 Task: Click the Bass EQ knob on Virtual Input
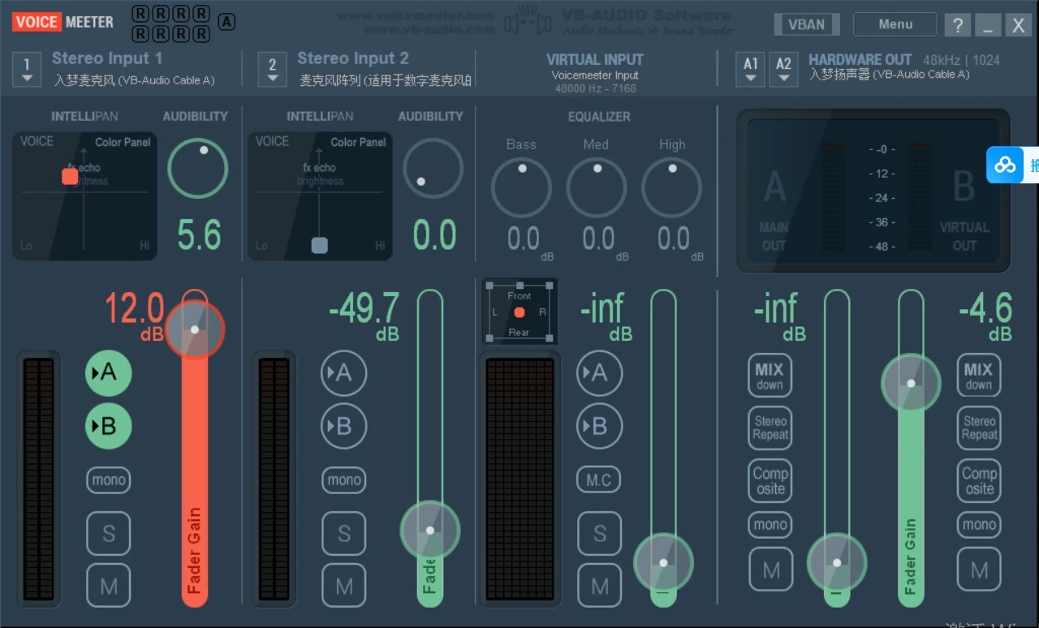(x=521, y=187)
